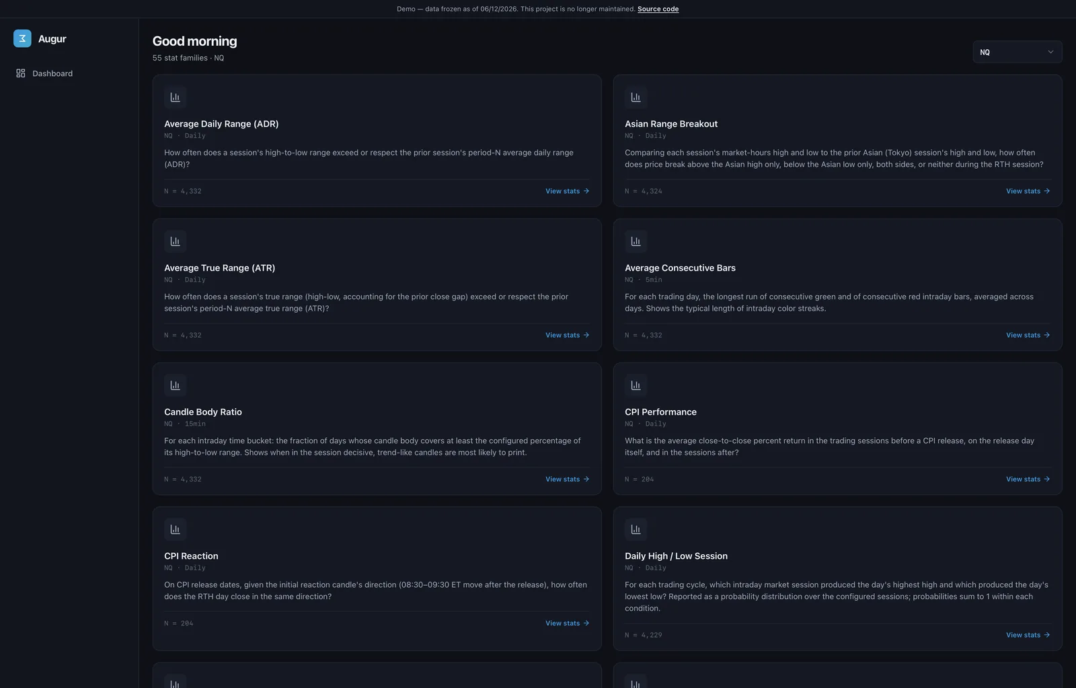This screenshot has width=1076, height=688.
Task: View stats for Candle Body Ratio
Action: point(567,479)
